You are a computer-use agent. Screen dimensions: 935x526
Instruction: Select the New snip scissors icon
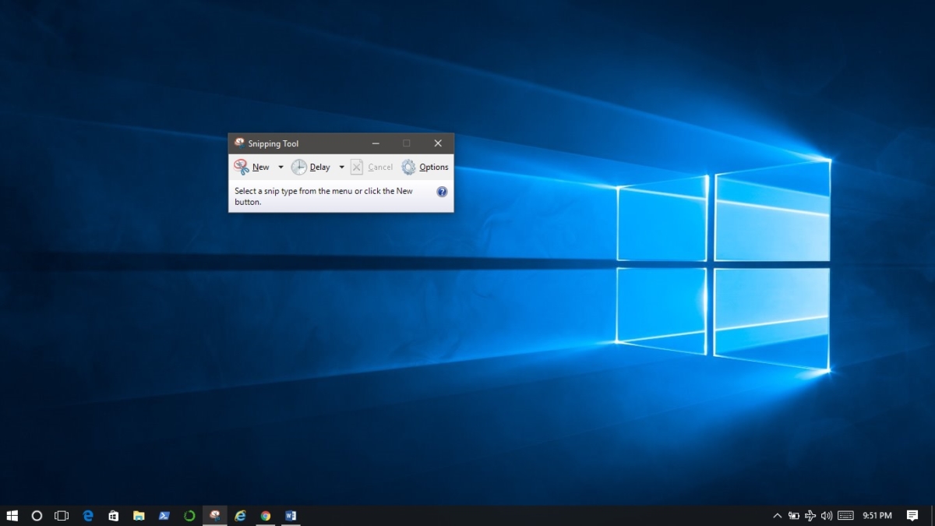[242, 166]
